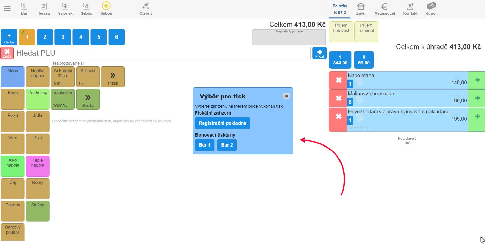This screenshot has width=487, height=249.
Task: Choose Registrační pokladna for printing
Action: (222, 123)
